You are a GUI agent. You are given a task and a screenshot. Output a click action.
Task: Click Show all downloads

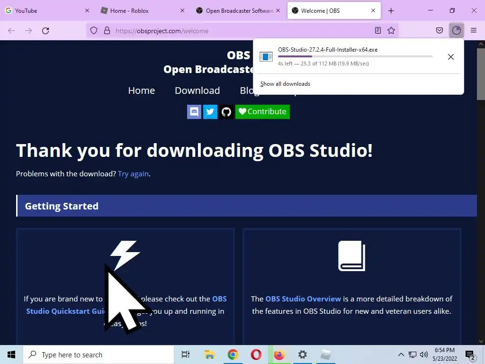pyautogui.click(x=285, y=84)
